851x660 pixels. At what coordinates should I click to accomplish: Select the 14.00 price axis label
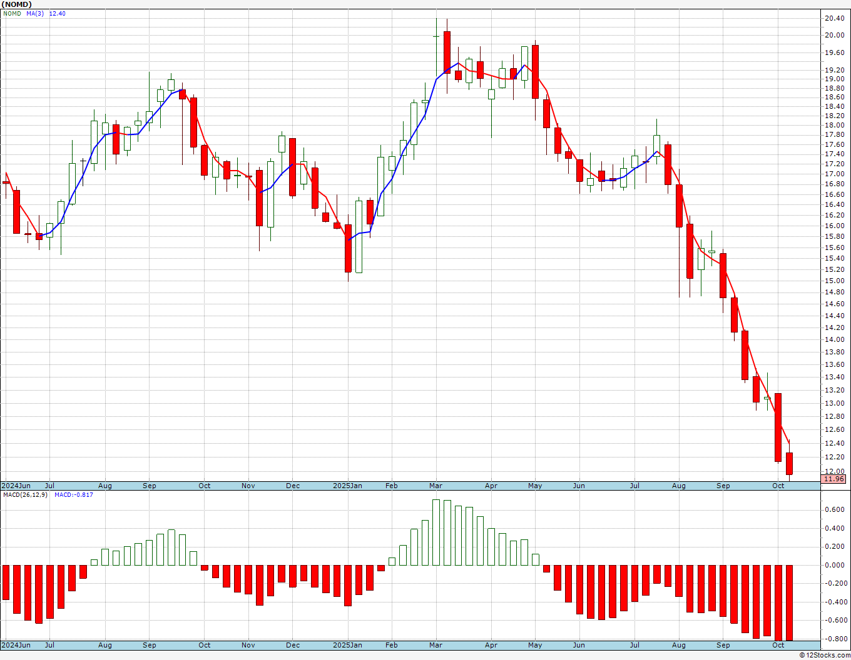coord(834,339)
